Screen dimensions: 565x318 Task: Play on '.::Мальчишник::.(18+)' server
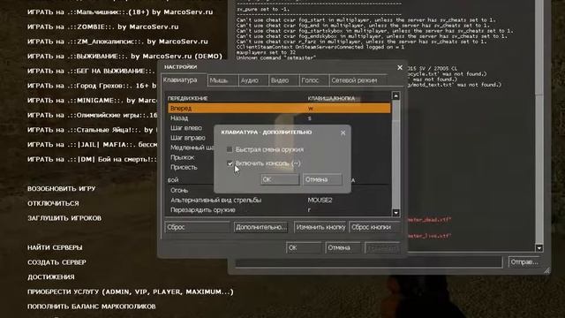120,11
